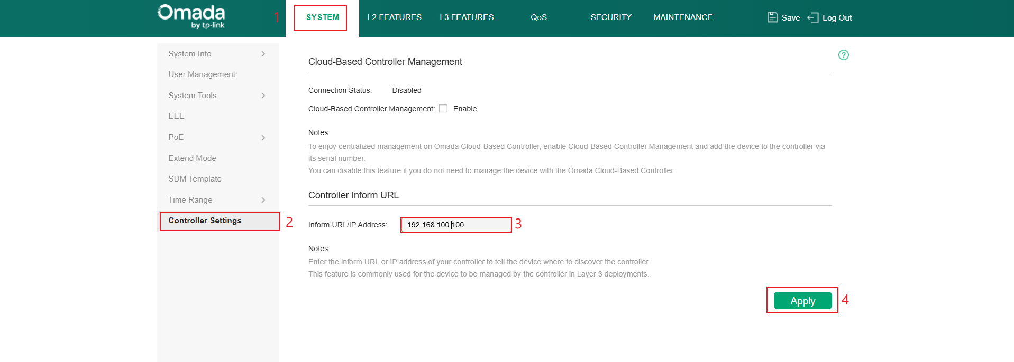
Task: Go to the QoS tab
Action: point(538,17)
